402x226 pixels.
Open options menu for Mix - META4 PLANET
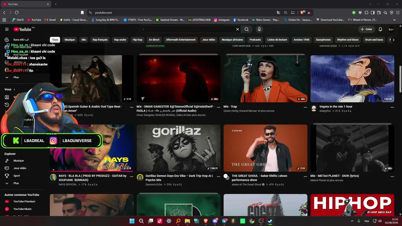pyautogui.click(x=392, y=176)
